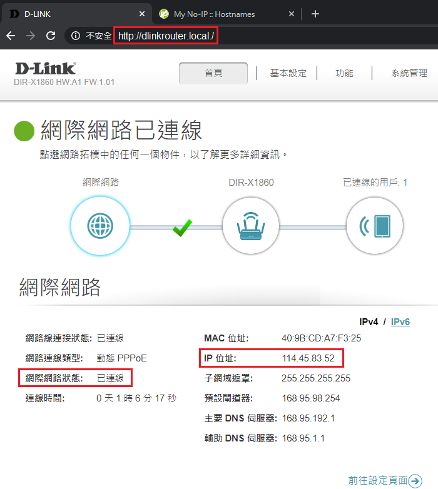Click the MAC address 40:9B:CD:A7:F3:25
Screen dimensions: 438x489
(x=322, y=338)
